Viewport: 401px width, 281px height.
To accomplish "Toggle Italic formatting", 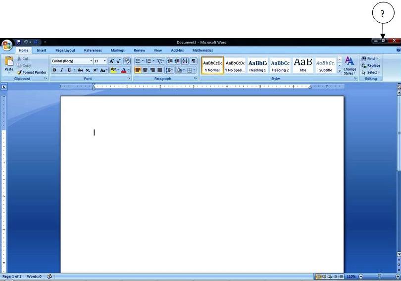I will 61,70.
